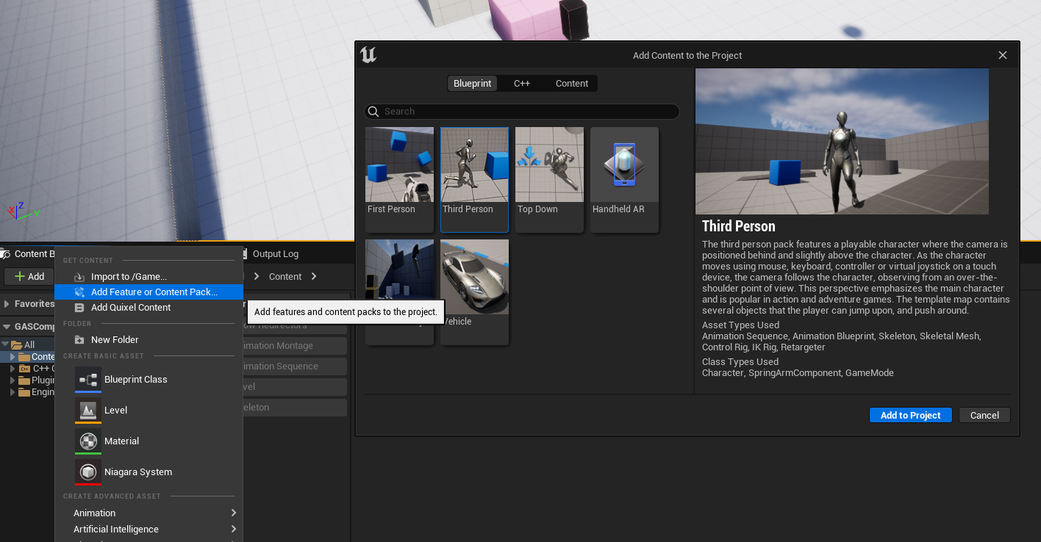Click the "Add Content to the Project" title
The image size is (1041, 542).
tap(687, 55)
